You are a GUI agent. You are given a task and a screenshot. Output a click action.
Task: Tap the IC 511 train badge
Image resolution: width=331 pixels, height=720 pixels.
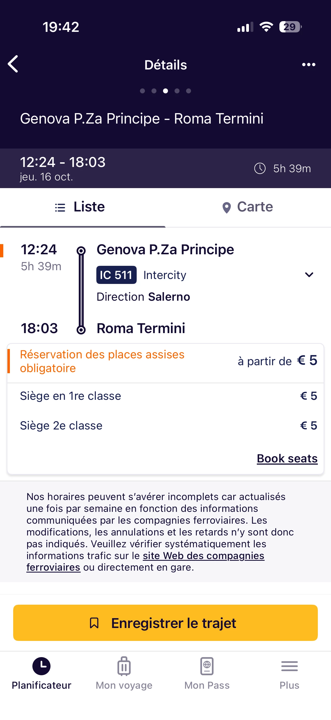click(x=116, y=275)
